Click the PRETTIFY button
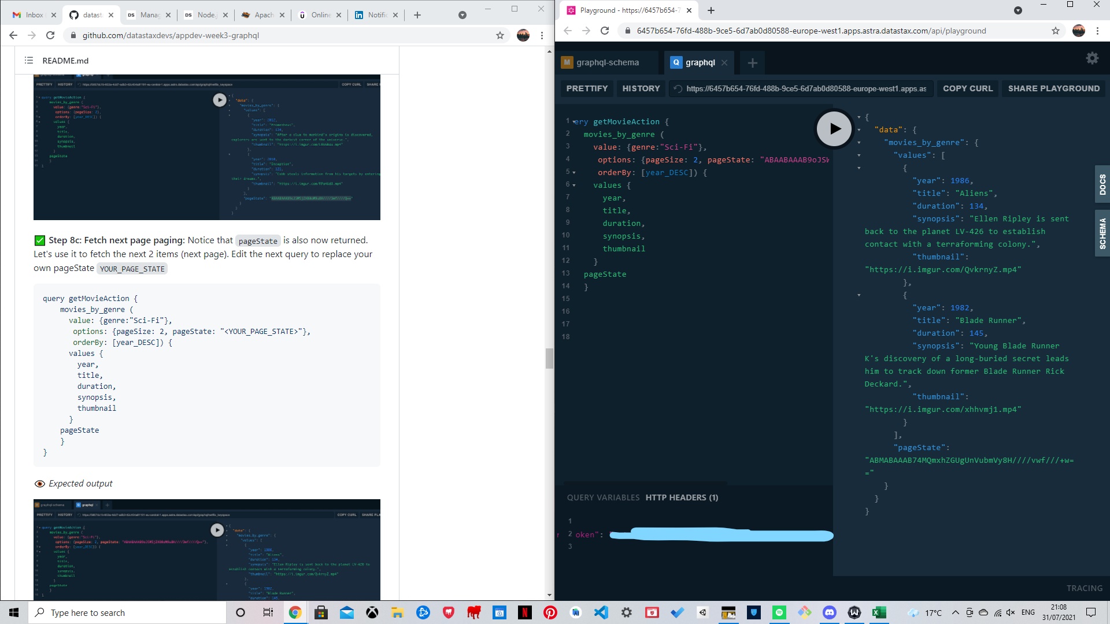Image resolution: width=1110 pixels, height=624 pixels. (x=587, y=88)
